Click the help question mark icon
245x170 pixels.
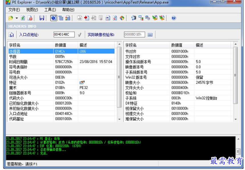pyautogui.click(x=173, y=18)
